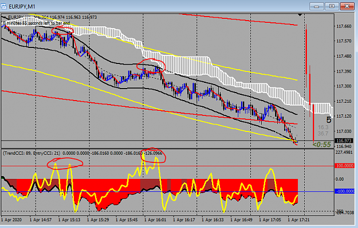Click the 36.7 value on the chart
Viewport: 358px width, 228px height.
pos(323,134)
